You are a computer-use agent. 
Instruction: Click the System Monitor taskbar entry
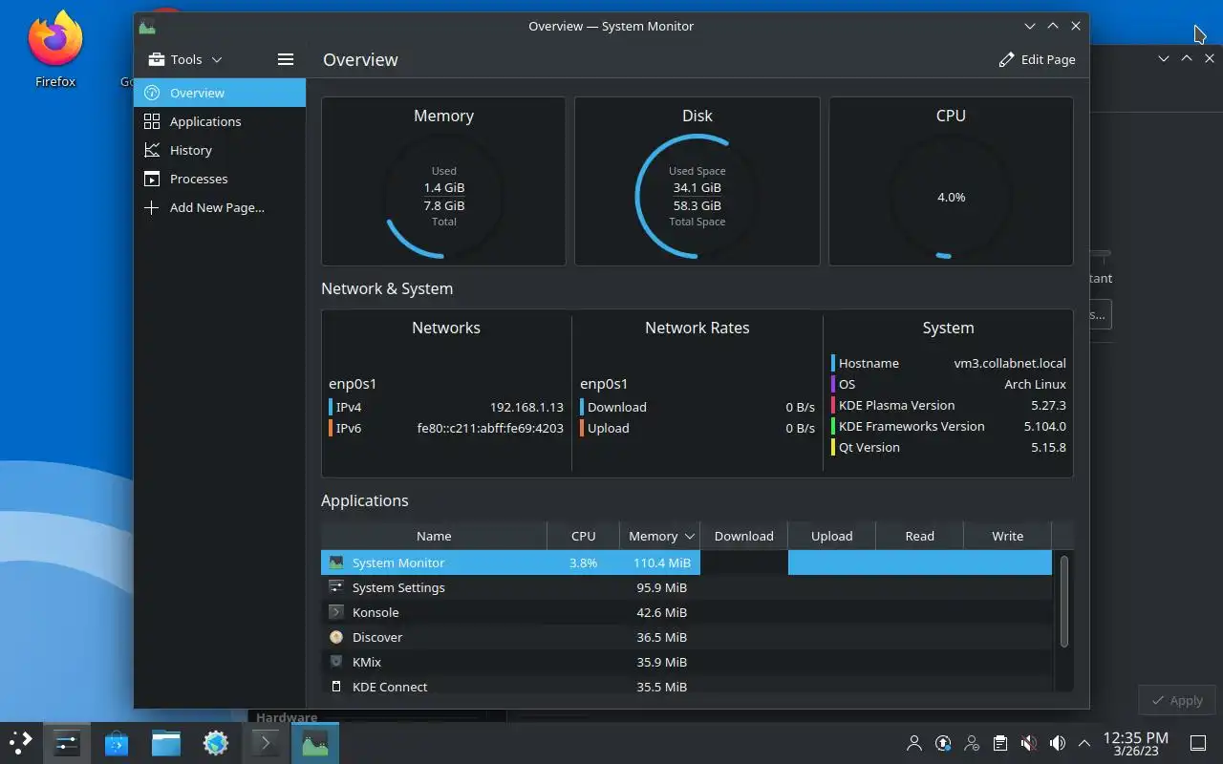315,742
